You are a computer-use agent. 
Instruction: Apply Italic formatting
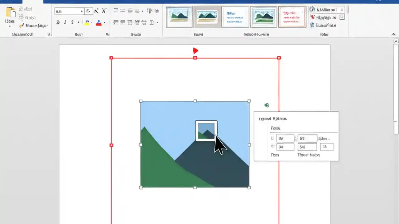click(65, 22)
